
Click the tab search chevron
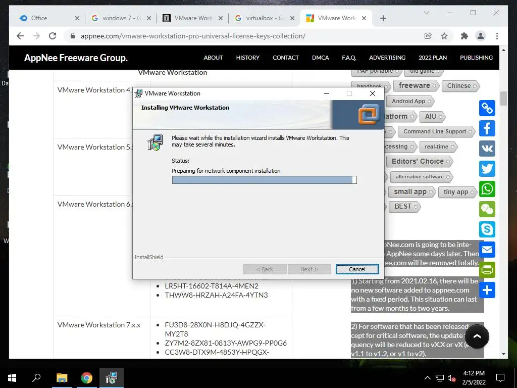point(426,13)
